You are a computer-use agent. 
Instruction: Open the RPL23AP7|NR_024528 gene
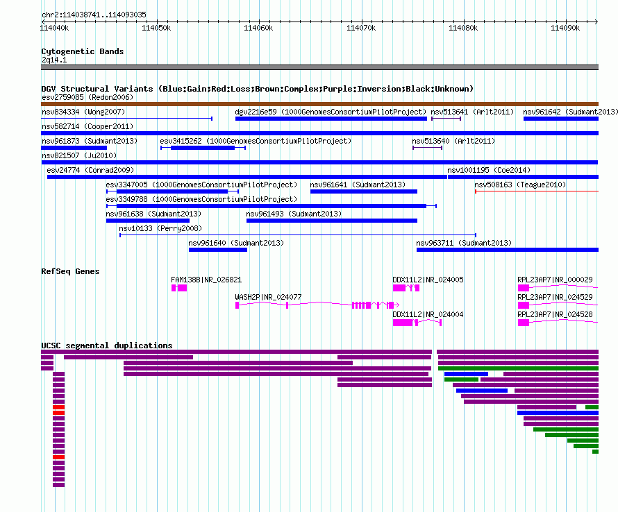click(558, 323)
